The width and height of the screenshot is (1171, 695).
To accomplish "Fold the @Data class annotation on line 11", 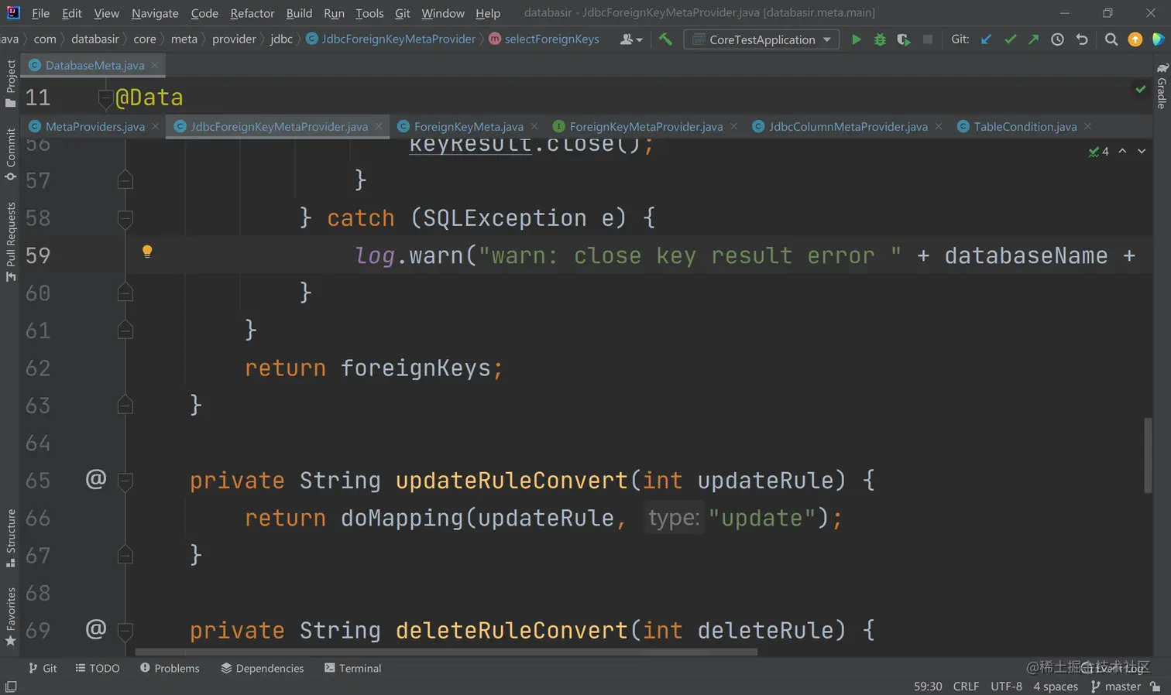I will point(106,98).
